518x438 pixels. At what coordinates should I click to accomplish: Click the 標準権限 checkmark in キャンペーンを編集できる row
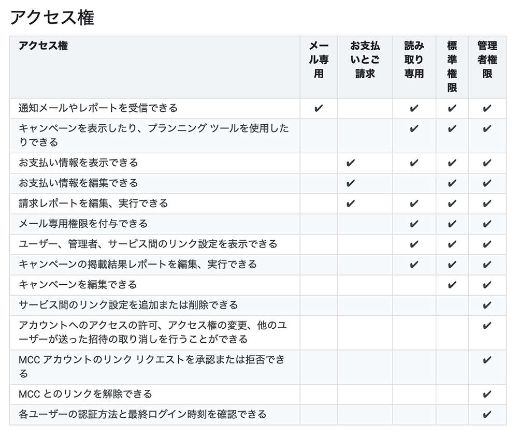pos(452,285)
